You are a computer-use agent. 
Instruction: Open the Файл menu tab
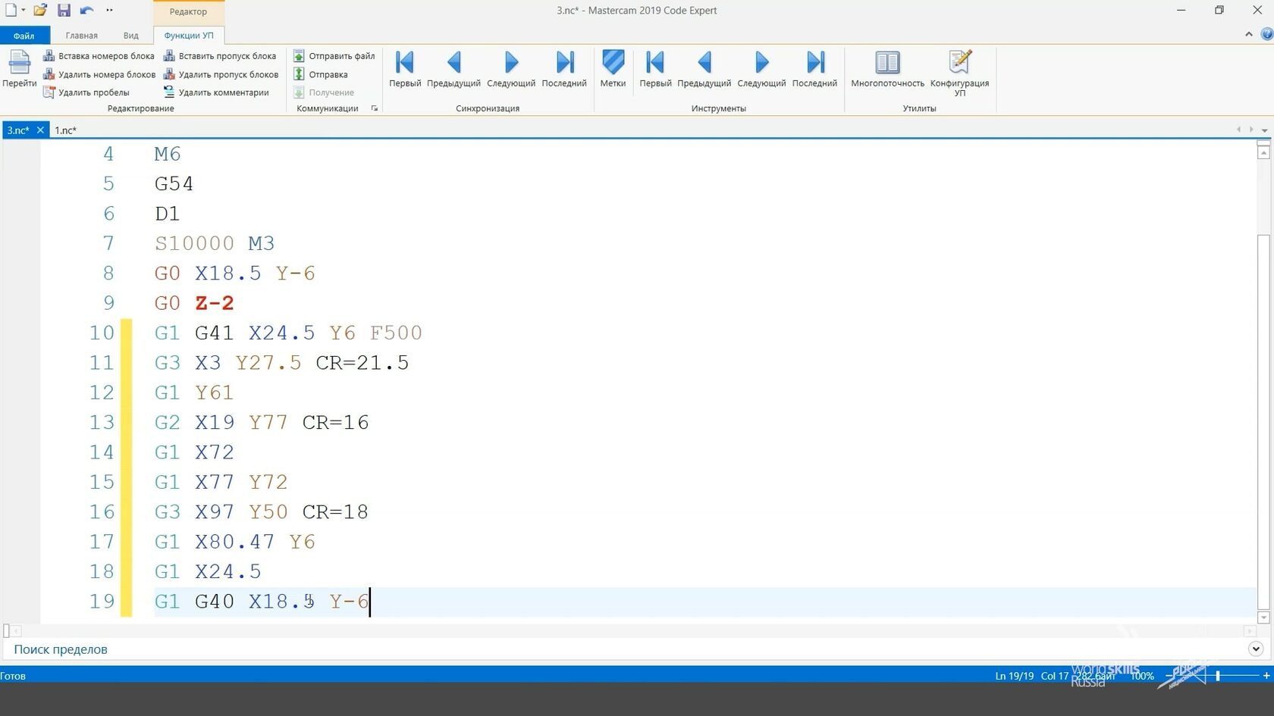24,36
